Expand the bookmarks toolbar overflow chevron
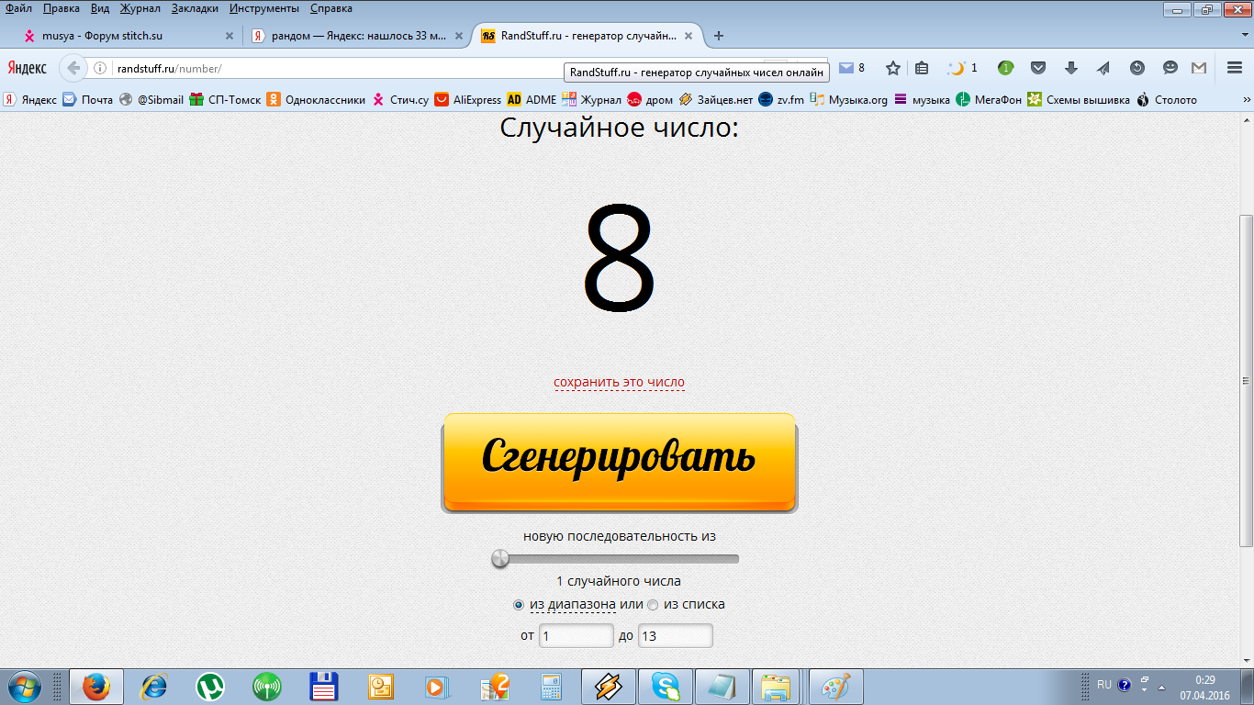 (1246, 100)
